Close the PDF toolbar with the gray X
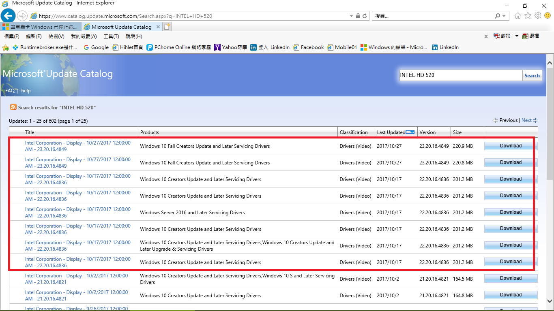 486,36
